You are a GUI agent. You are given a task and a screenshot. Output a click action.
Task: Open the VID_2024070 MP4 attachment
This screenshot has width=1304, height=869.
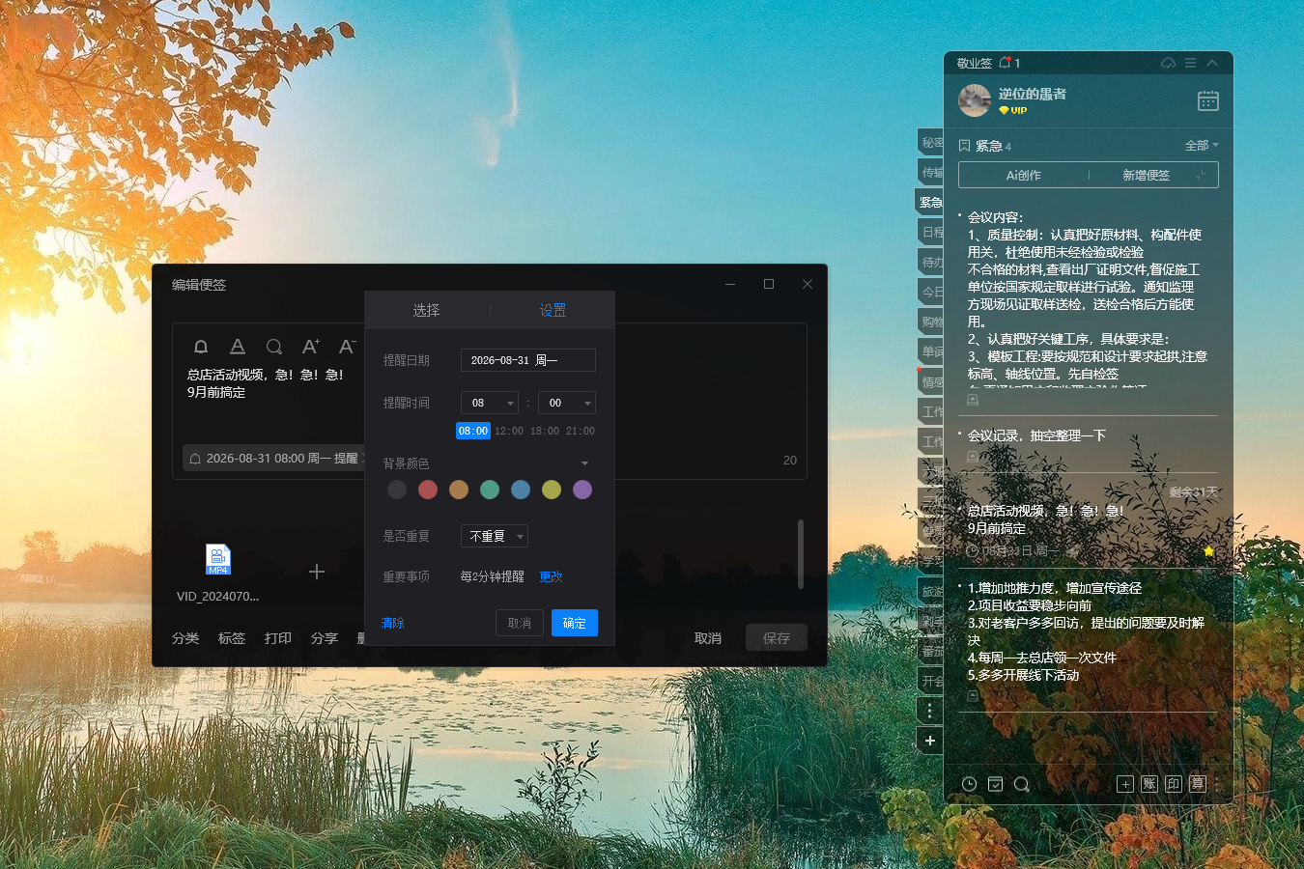(x=218, y=560)
